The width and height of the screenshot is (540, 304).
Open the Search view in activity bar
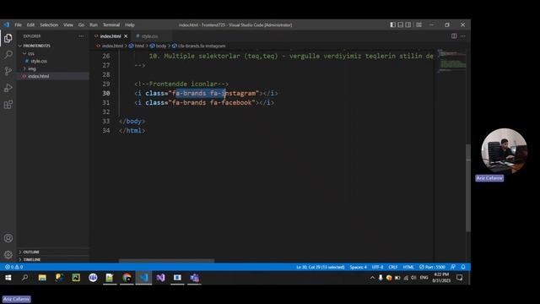point(8,54)
